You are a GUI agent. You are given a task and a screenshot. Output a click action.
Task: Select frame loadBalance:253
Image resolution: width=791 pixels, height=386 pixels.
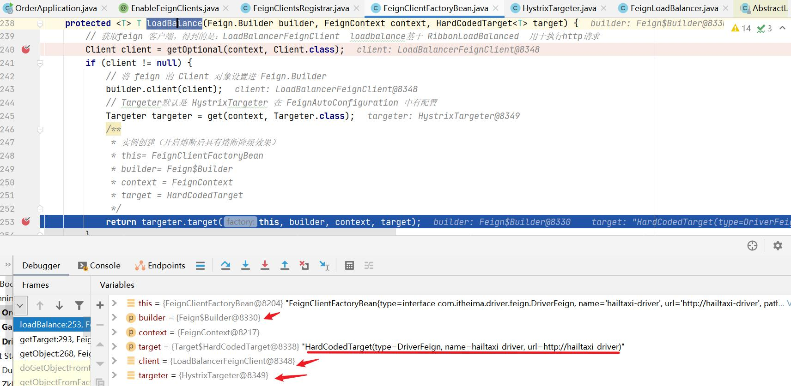[52, 325]
